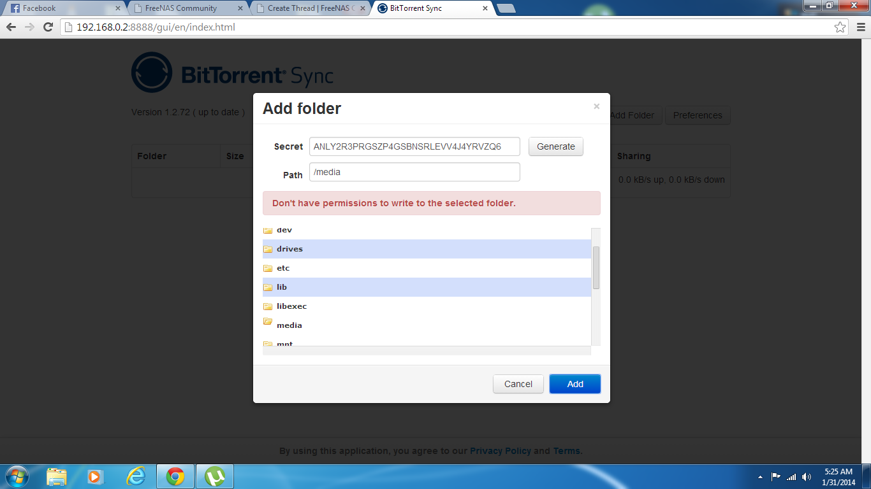Screen dimensions: 871x489
Task: Select the BitTorrent Sync browser tab
Action: 434,8
